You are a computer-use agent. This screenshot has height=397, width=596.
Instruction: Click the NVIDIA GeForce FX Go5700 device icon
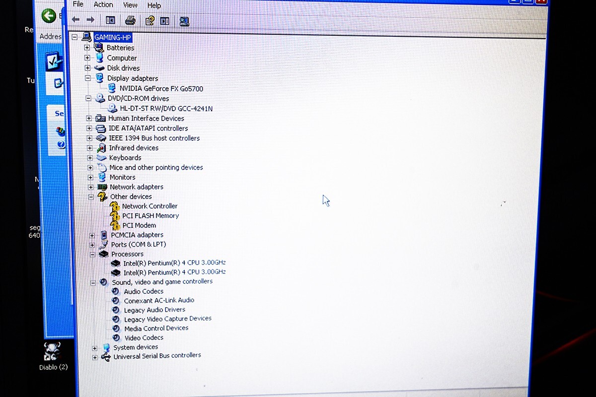click(x=111, y=88)
